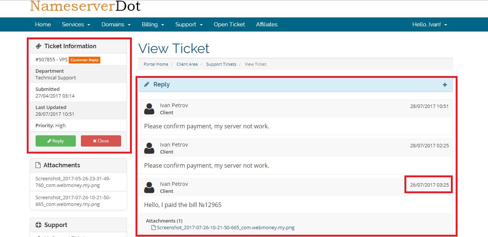This screenshot has height=237, width=488.
Task: Open Support Tickets breadcrumb link
Action: tap(221, 64)
